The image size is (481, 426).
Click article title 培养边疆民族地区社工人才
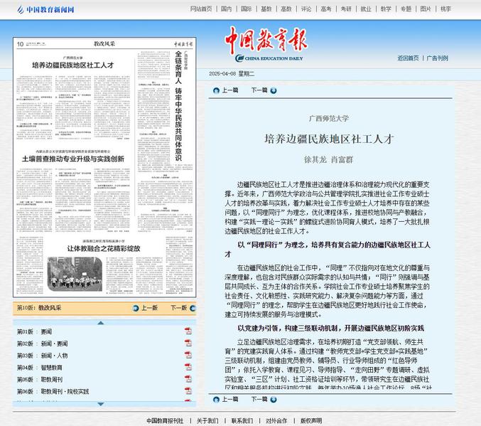click(329, 139)
